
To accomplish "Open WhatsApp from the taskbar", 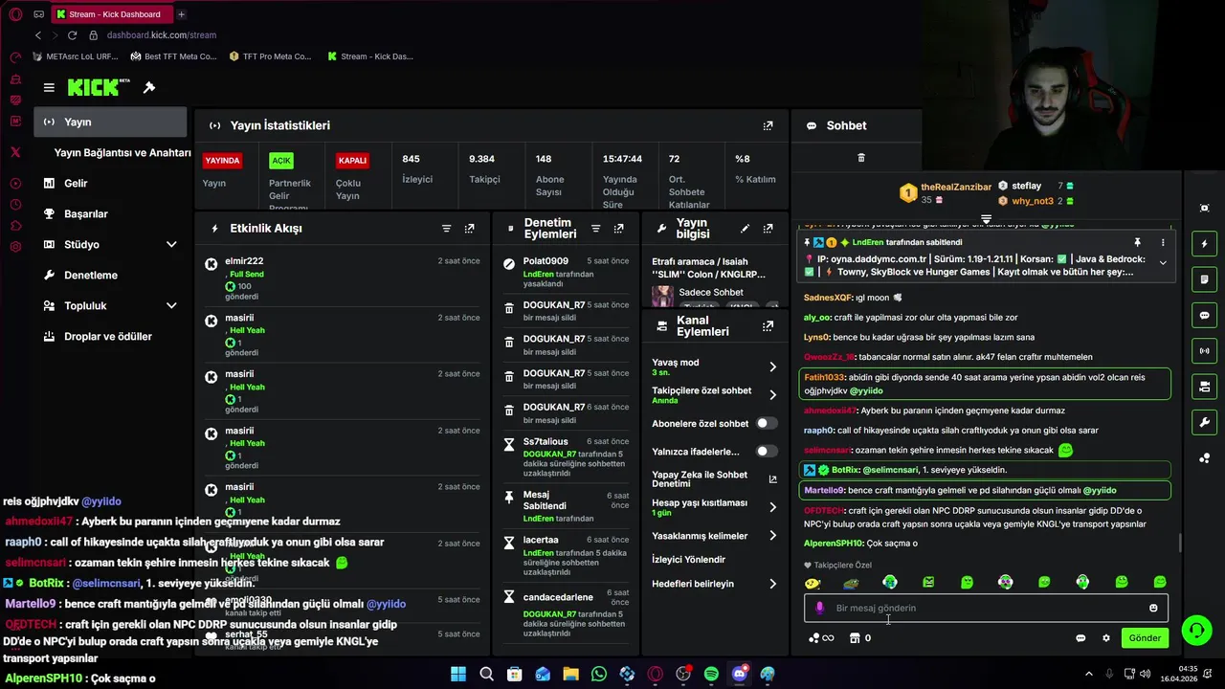I will (x=599, y=675).
